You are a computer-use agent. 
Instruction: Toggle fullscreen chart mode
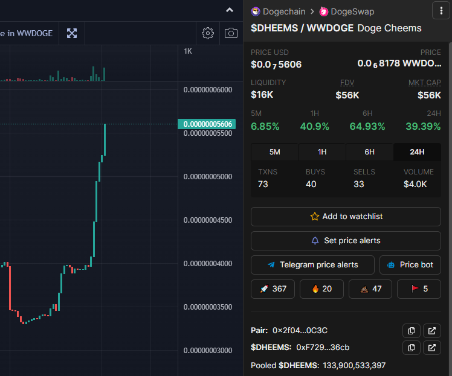coord(72,33)
